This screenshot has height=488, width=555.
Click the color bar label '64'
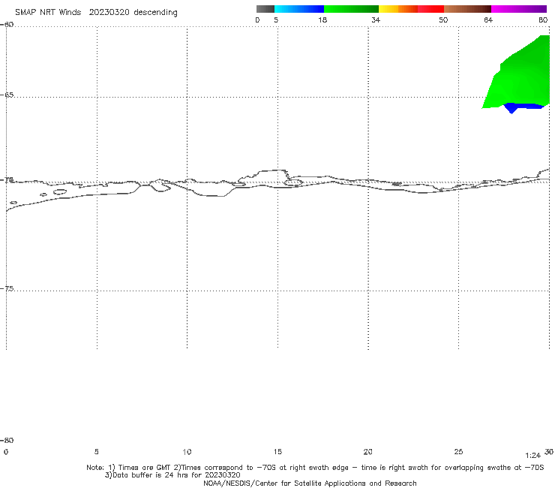point(488,20)
